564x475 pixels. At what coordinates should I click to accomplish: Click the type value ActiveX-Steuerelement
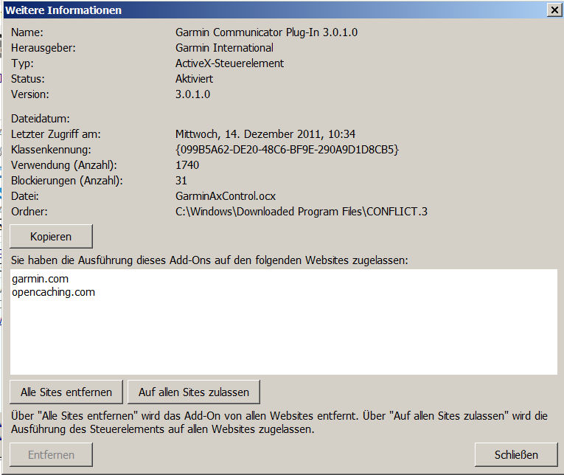(x=229, y=63)
